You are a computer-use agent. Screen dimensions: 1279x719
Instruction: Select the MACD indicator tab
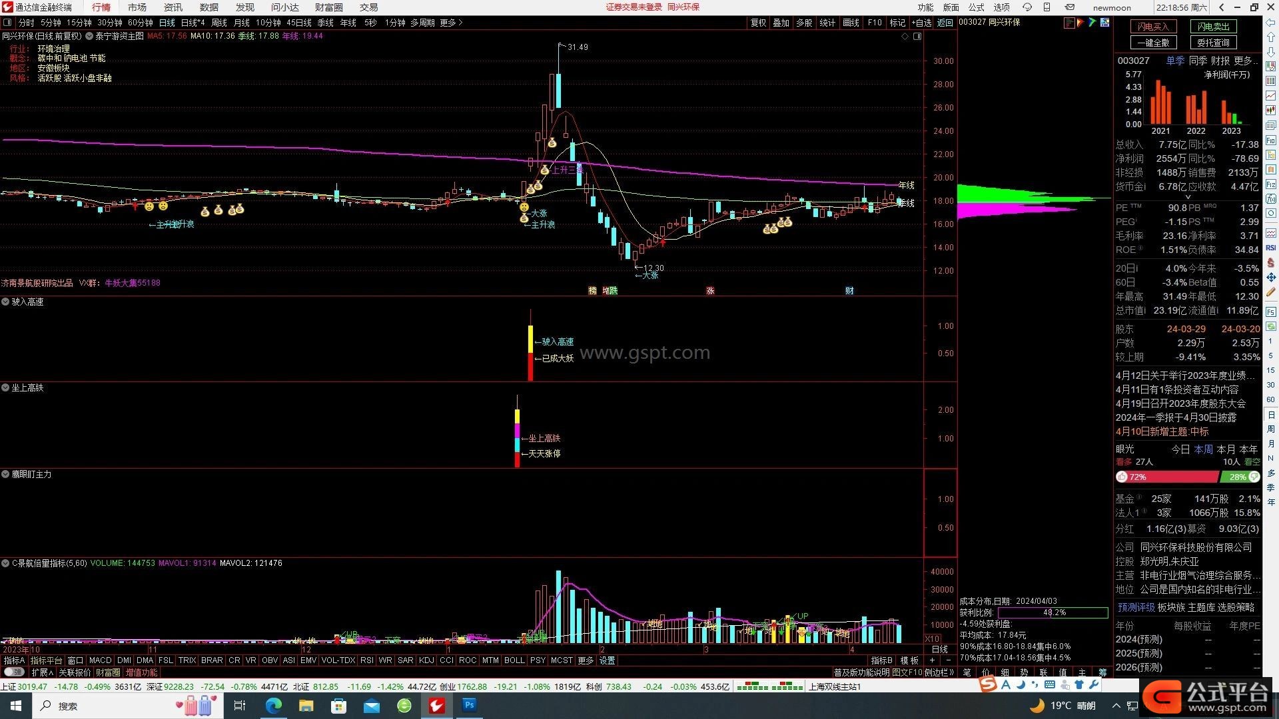[100, 660]
